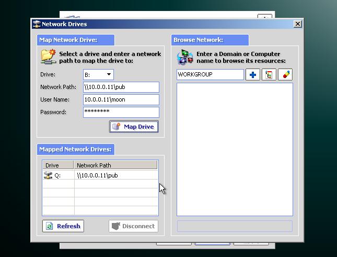Click the network computers icon in Browse Network
Viewport: 337px width, 257px height.
tap(185, 57)
